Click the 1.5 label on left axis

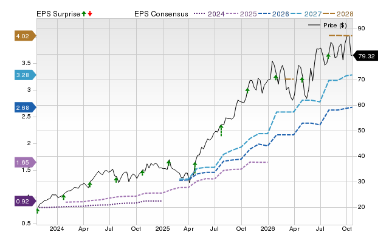click(x=26, y=170)
